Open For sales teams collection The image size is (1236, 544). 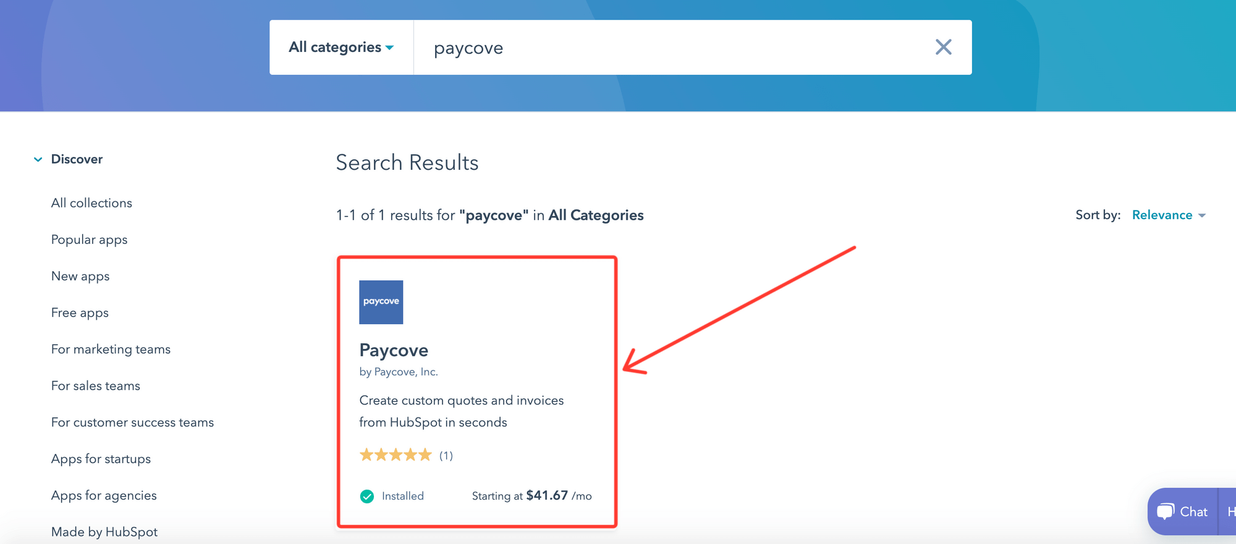pos(96,386)
